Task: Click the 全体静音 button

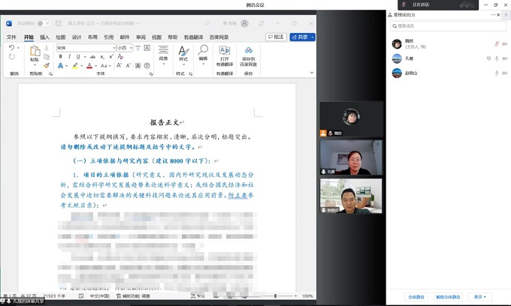Action: (x=416, y=297)
